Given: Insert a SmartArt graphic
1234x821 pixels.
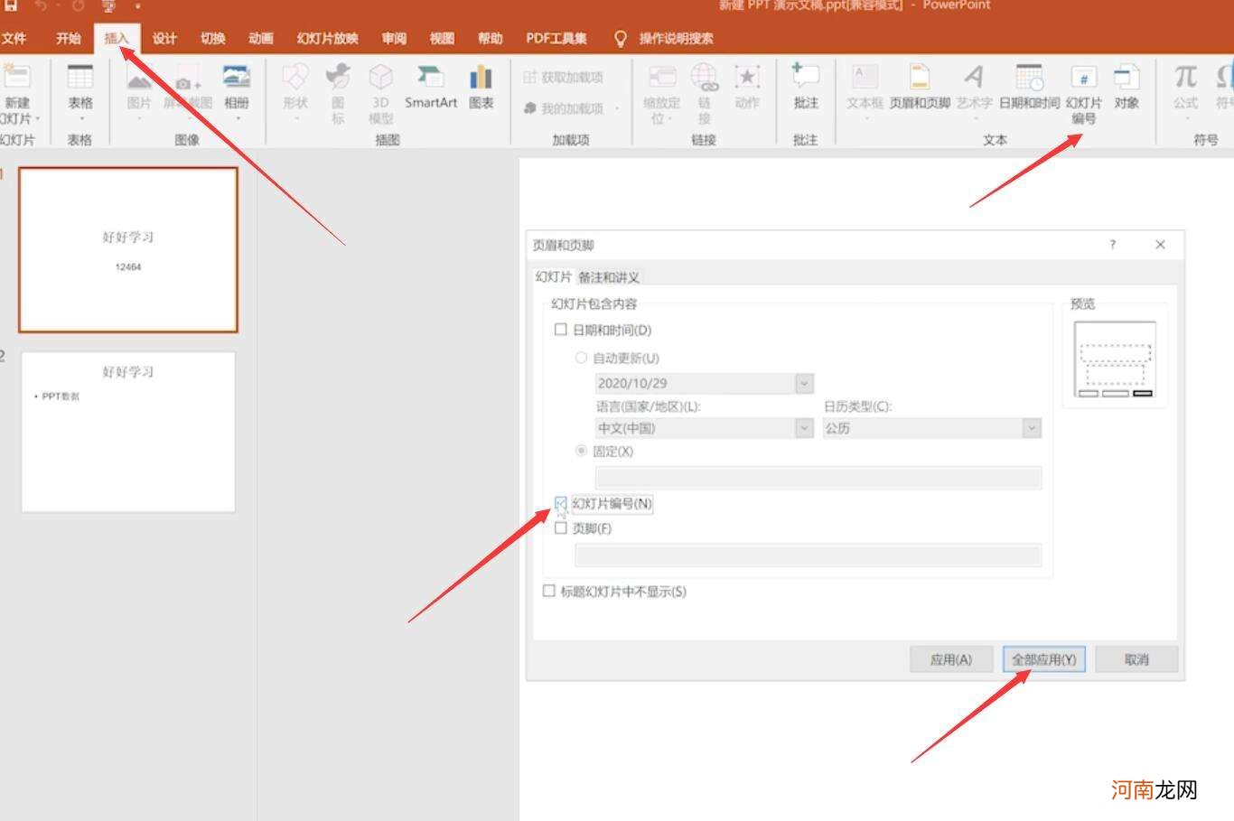Looking at the screenshot, I should [431, 88].
